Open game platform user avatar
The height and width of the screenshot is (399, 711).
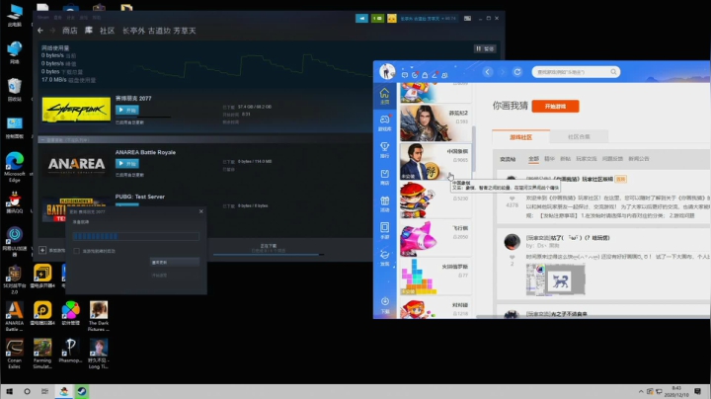coord(387,71)
